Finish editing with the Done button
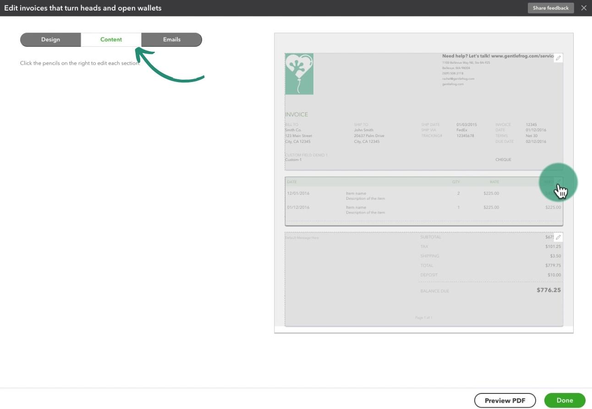The width and height of the screenshot is (592, 409). point(565,400)
